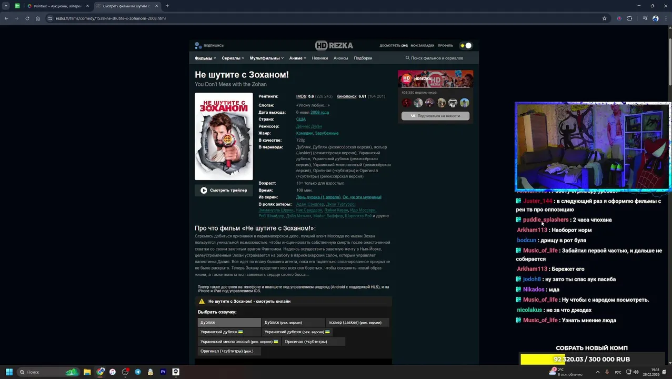672x379 pixels.
Task: Click the page vertical scrollbar
Action: [x=669, y=55]
